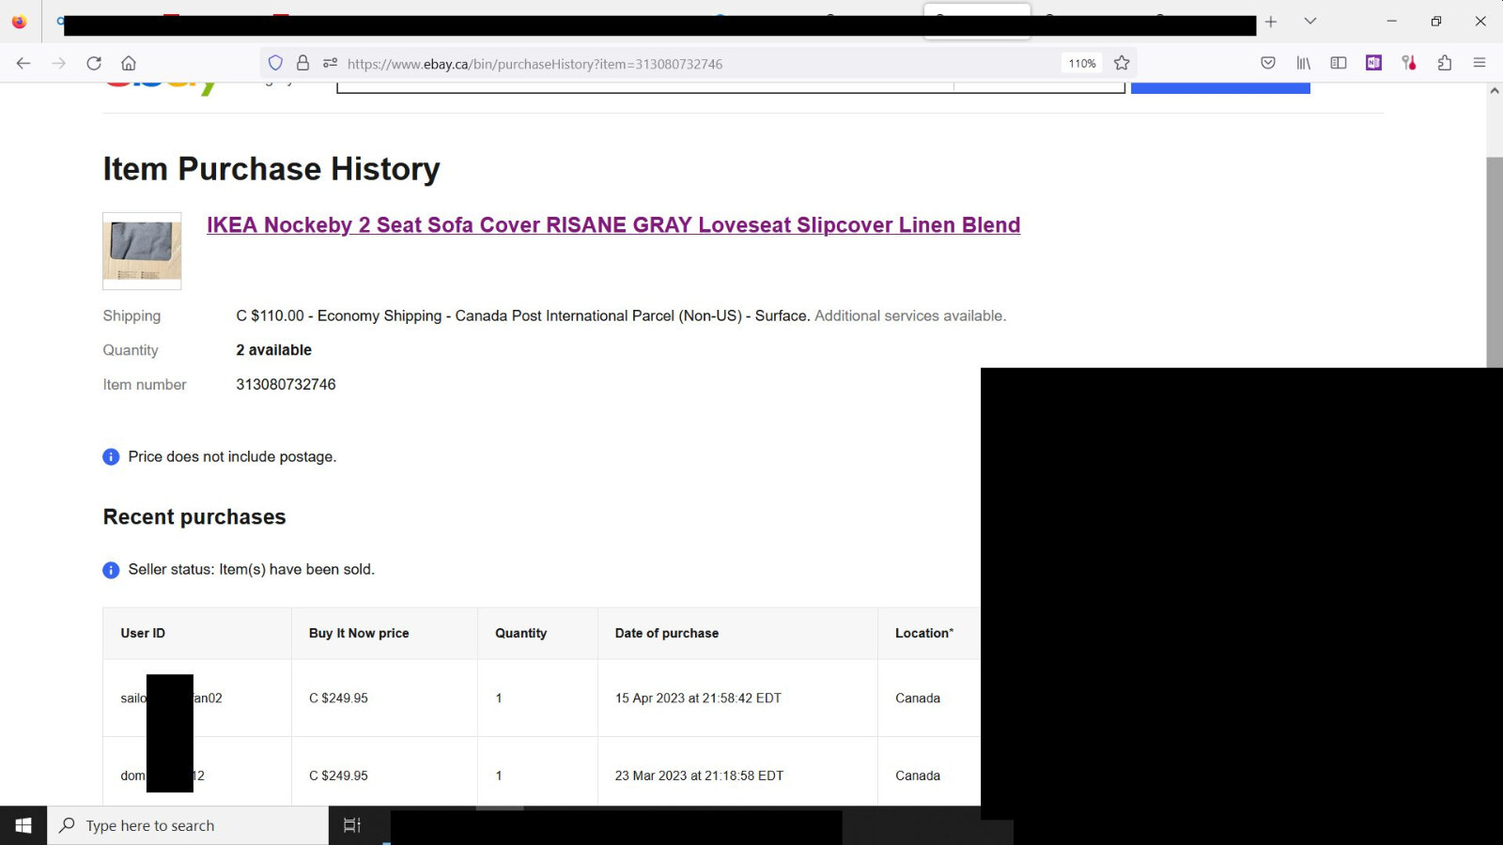
Task: Open the Windows Start menu
Action: coord(23,825)
